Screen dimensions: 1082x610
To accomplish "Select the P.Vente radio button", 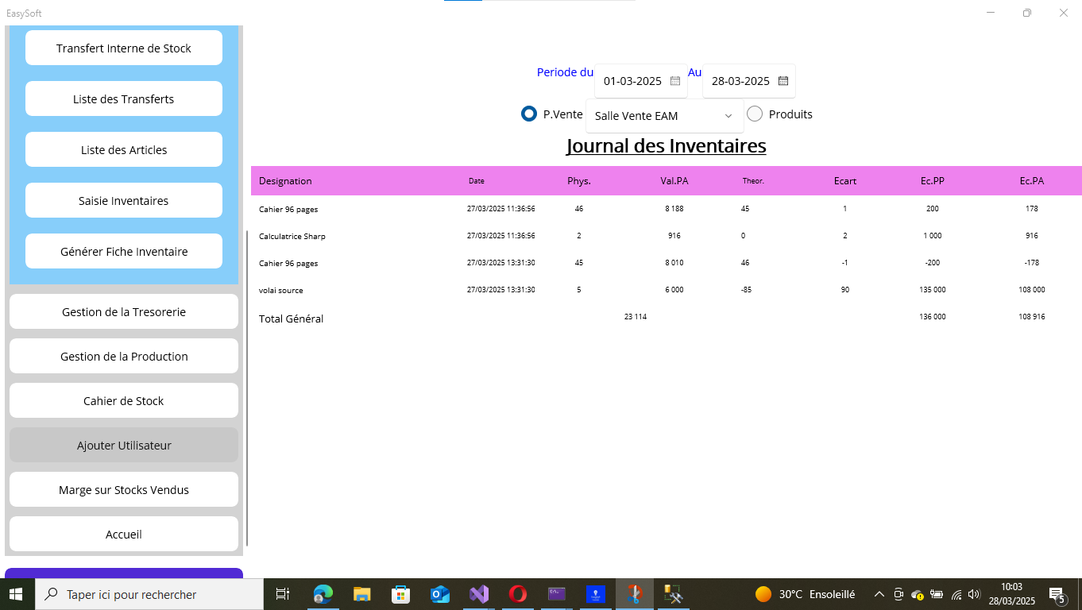I will click(x=529, y=114).
